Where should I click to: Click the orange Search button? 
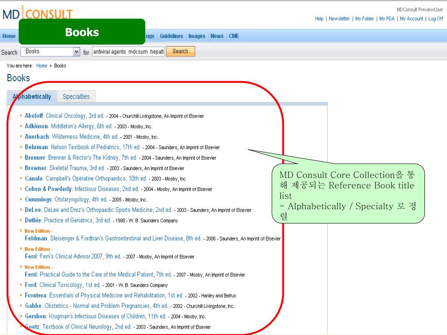180,51
